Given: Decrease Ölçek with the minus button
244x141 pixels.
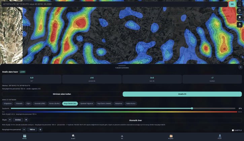Looking at the screenshot, I should coord(10,120).
